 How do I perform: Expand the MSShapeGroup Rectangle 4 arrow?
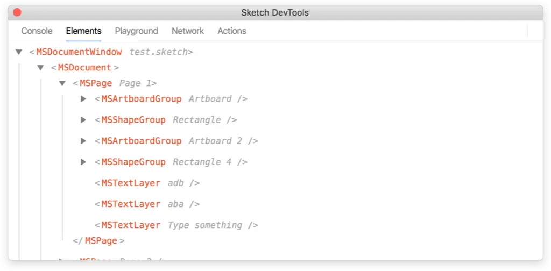83,162
